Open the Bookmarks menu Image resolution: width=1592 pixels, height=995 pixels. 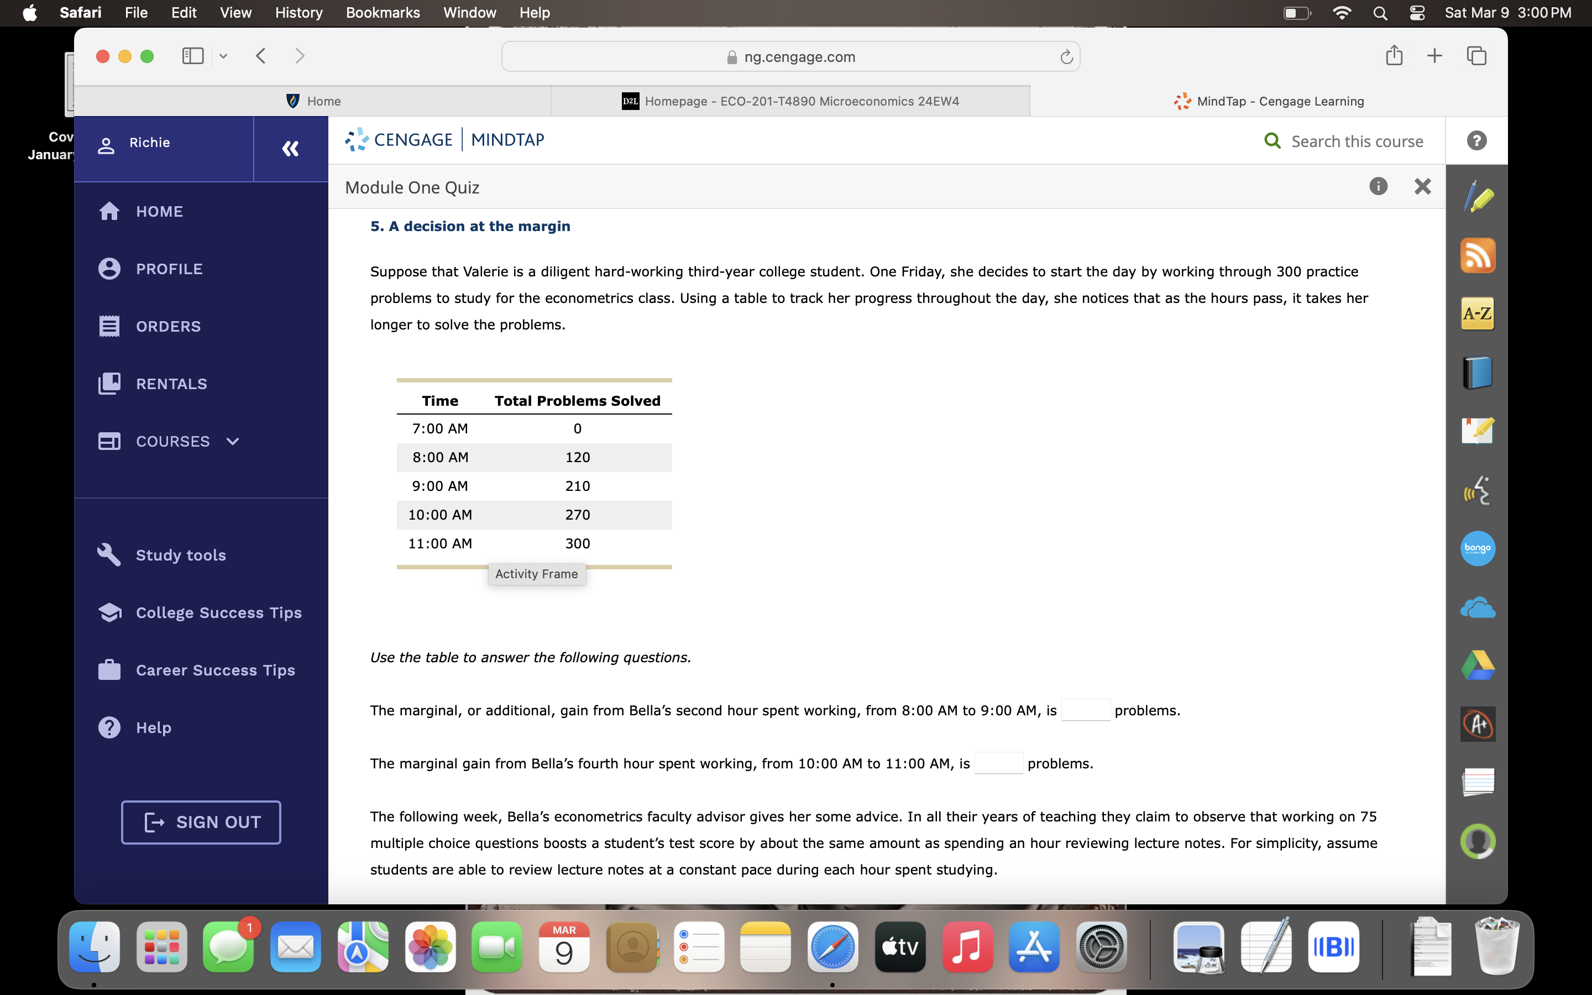(x=383, y=13)
